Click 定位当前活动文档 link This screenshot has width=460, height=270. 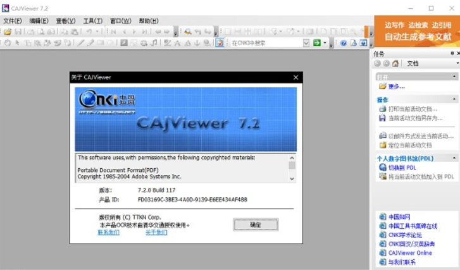click(410, 145)
